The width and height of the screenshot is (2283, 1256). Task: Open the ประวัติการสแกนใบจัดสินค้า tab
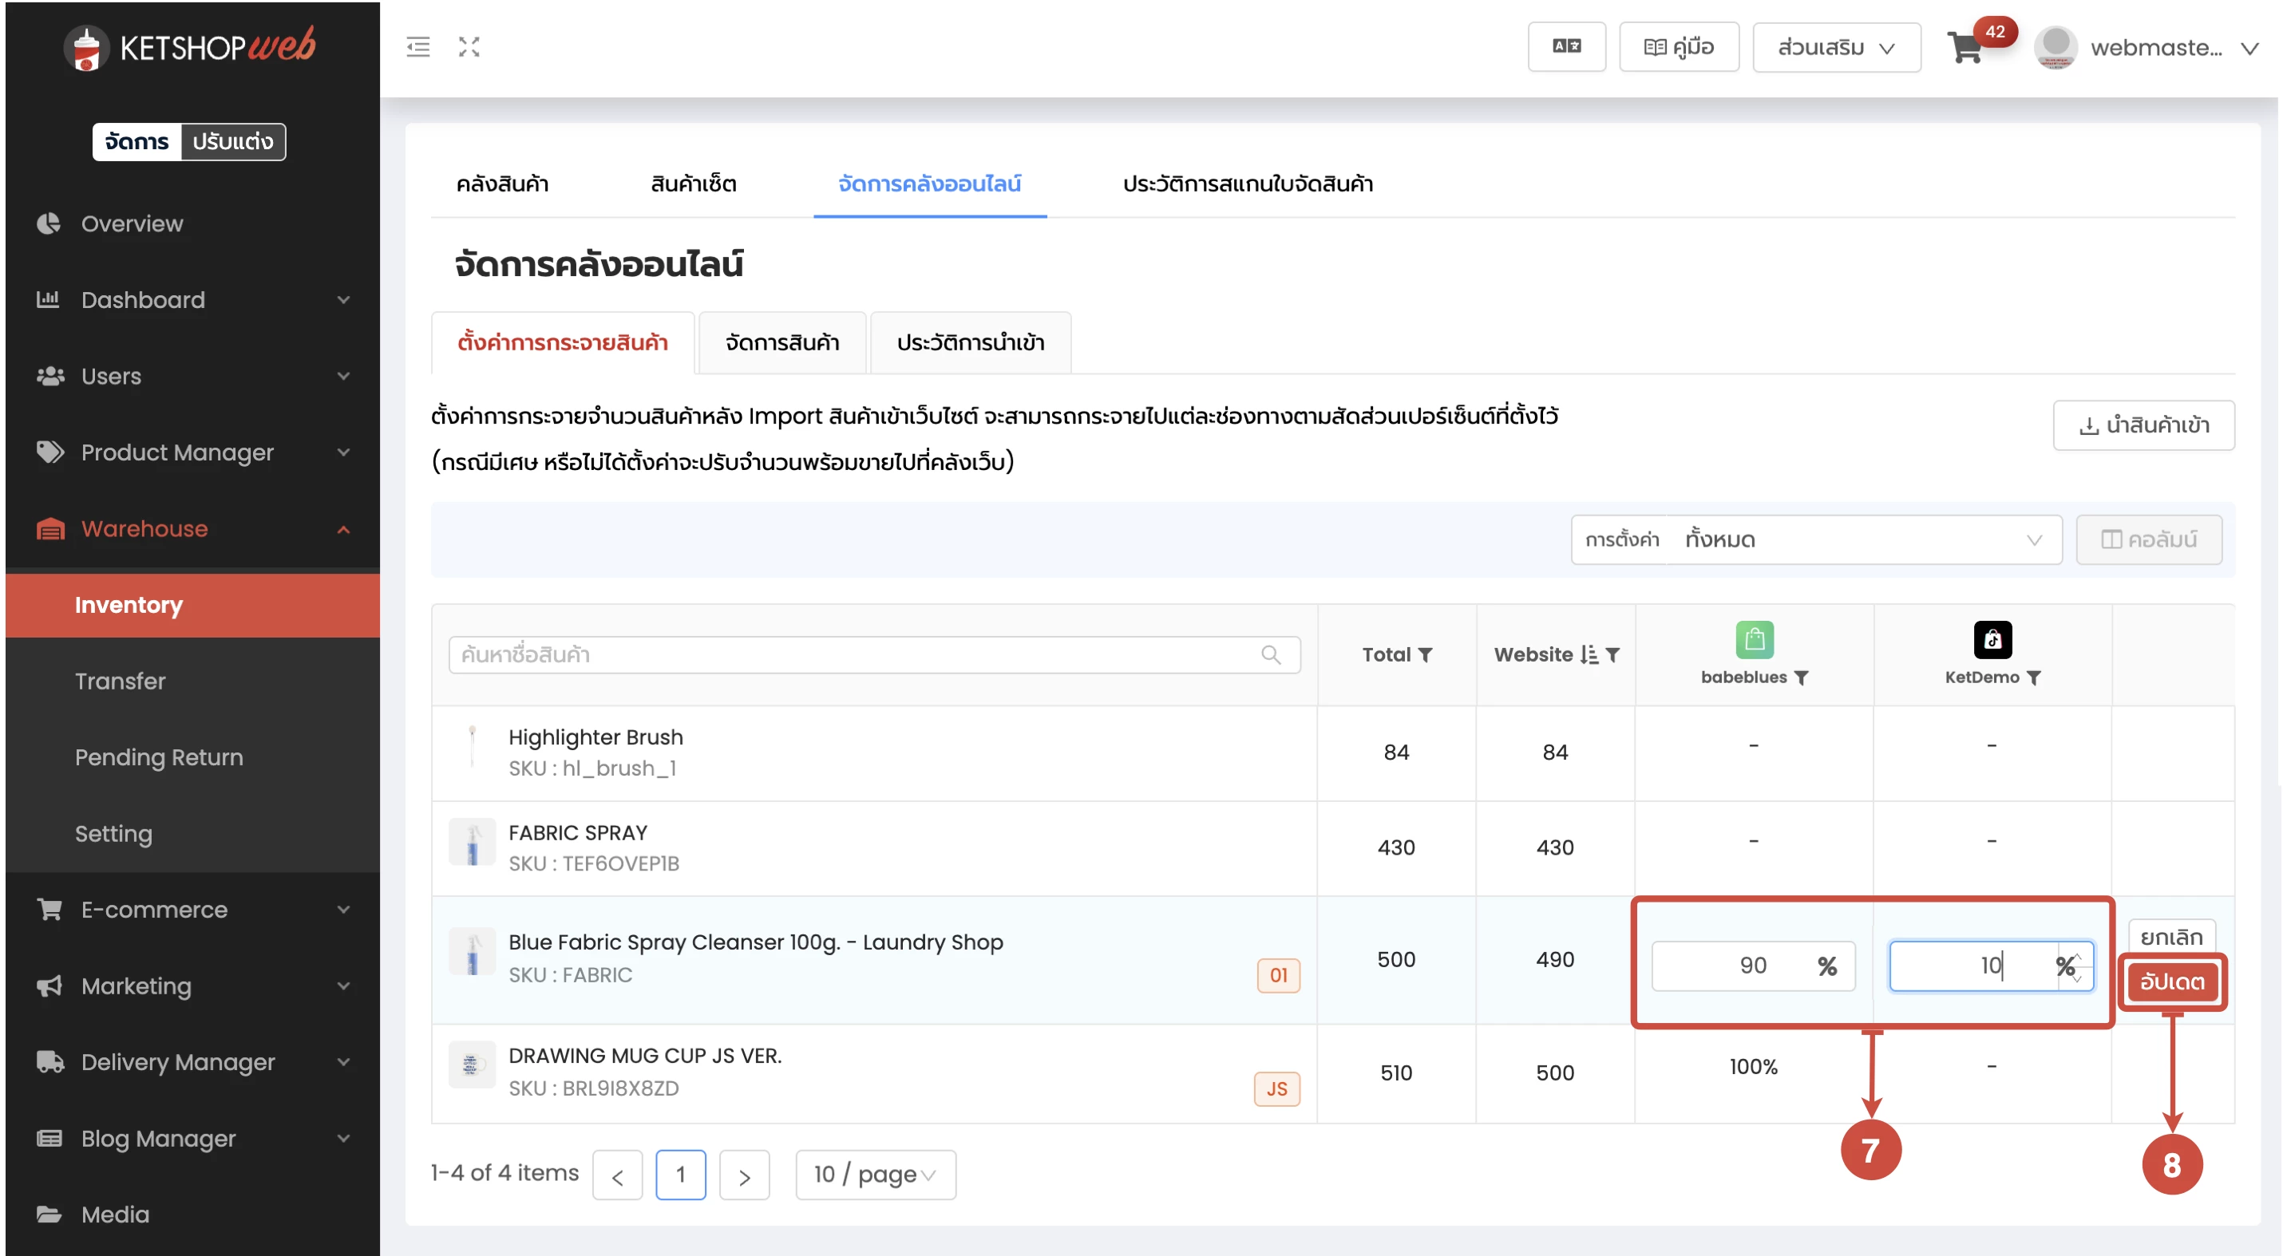point(1247,184)
